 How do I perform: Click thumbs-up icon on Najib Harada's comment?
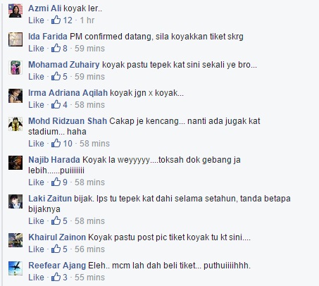coord(56,182)
